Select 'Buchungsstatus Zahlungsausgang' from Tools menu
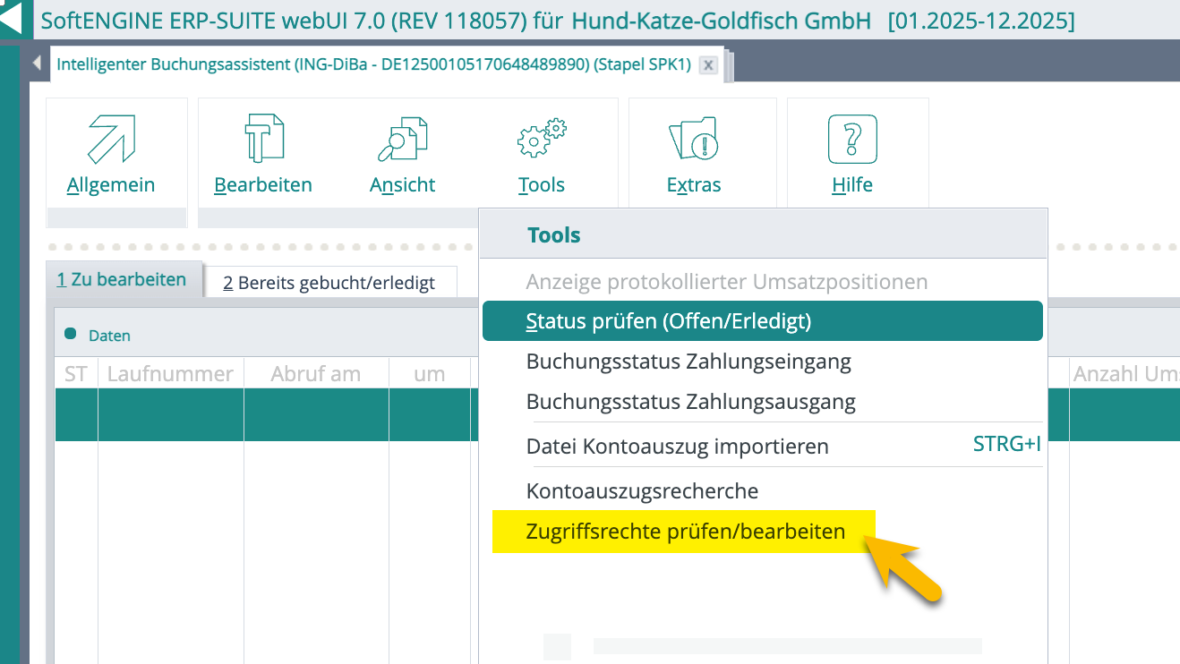The image size is (1180, 664). coord(690,402)
